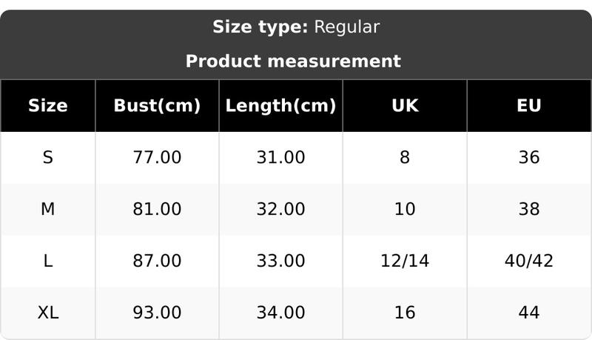Click the 93.00 bust value
Viewport: 592px width, 340px height.
pos(157,313)
